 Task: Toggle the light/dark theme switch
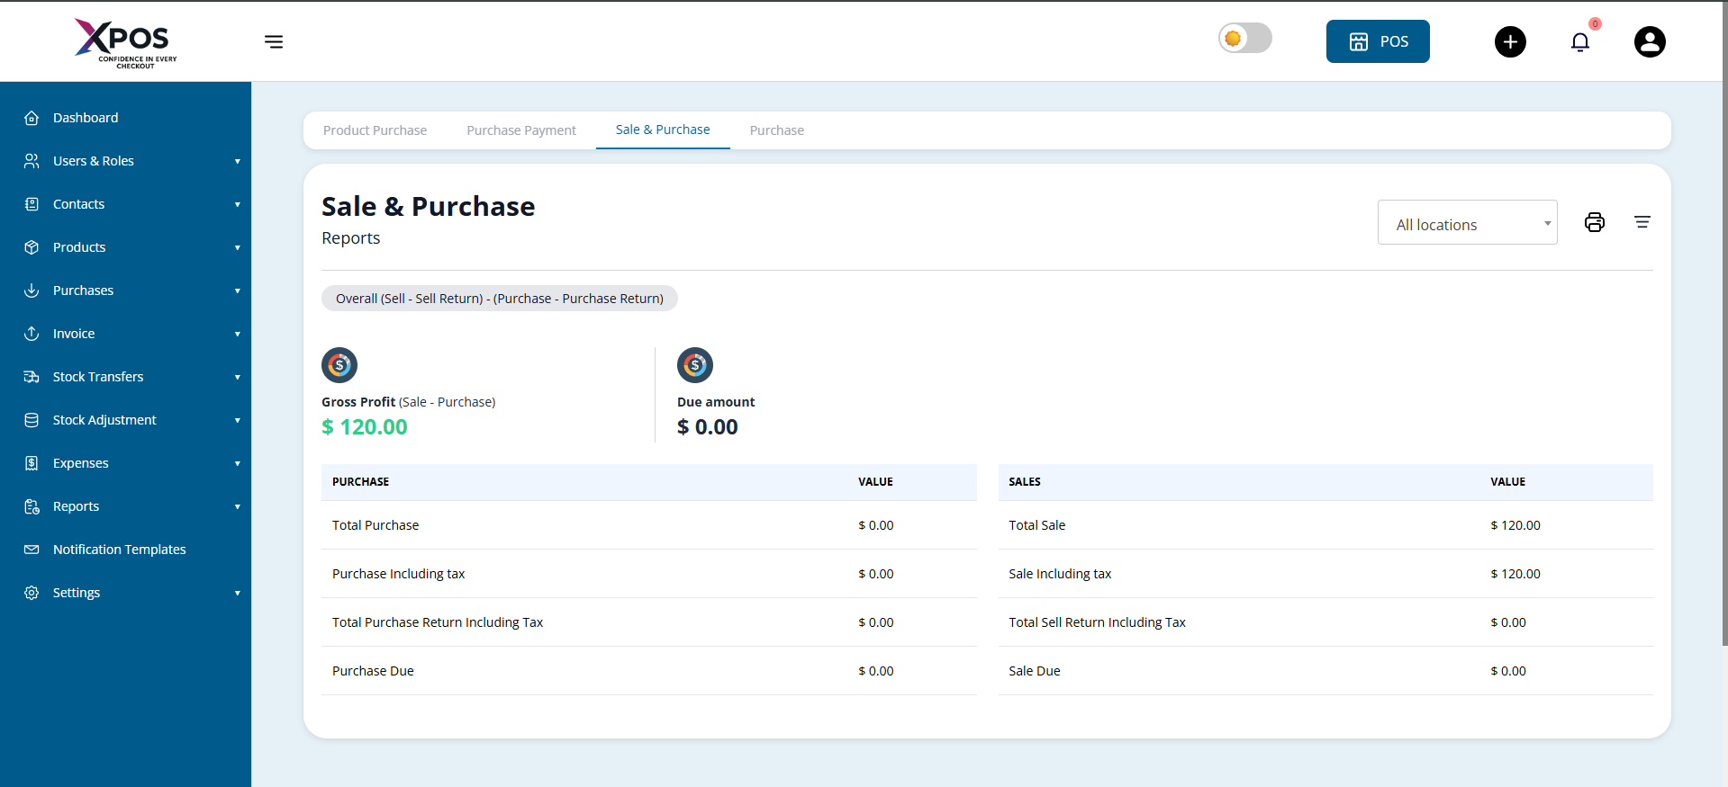pos(1244,39)
